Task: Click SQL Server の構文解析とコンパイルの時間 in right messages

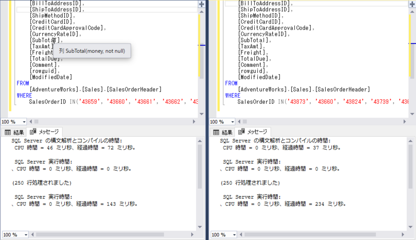Action: pyautogui.click(x=275, y=141)
